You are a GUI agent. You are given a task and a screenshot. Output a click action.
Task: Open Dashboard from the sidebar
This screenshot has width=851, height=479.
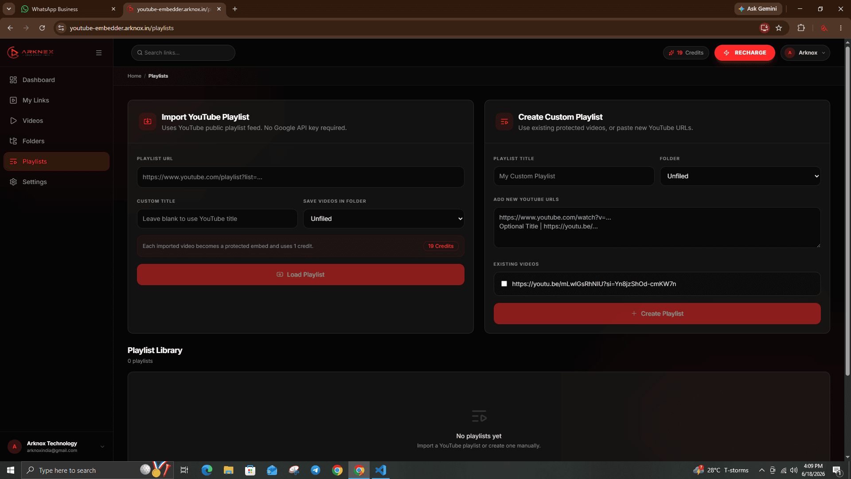pos(56,80)
